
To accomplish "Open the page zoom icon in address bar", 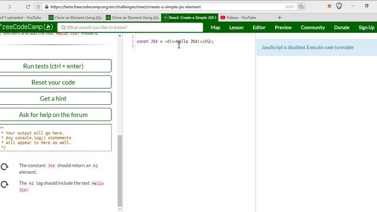I will [x=301, y=6].
